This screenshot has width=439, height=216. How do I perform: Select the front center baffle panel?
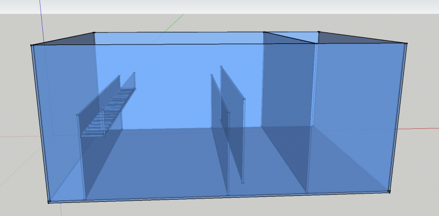[x=220, y=134]
